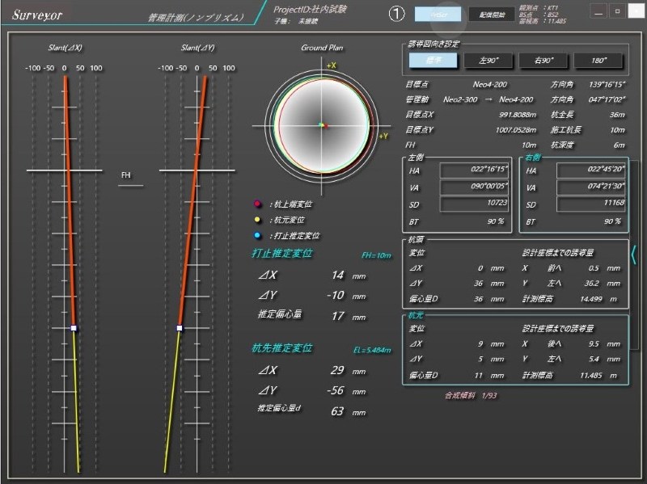
Task: Maximize the Surveyor window
Action: (x=617, y=12)
